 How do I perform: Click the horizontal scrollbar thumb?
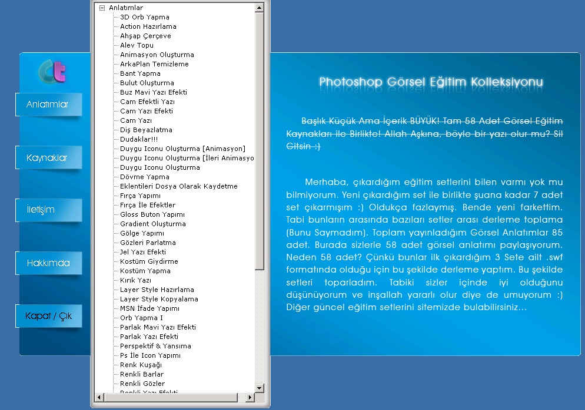pyautogui.click(x=171, y=397)
